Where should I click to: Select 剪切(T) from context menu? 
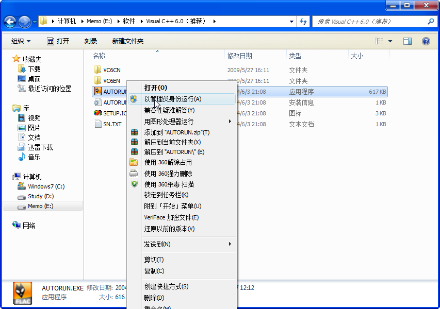[182, 260]
